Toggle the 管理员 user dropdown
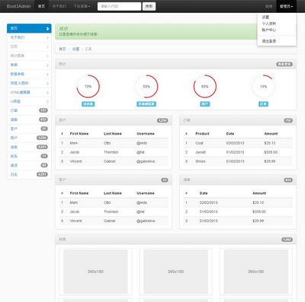This screenshot has height=302, width=305. click(x=286, y=6)
